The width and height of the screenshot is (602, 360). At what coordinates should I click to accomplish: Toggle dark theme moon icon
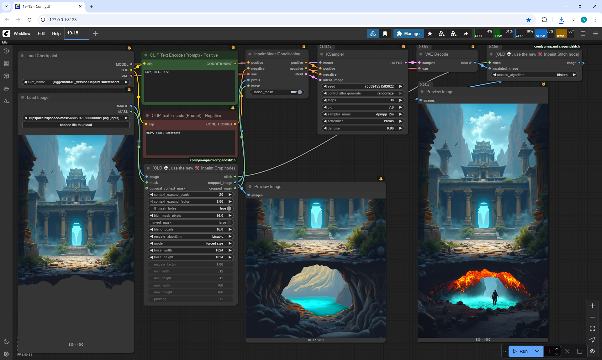6,342
